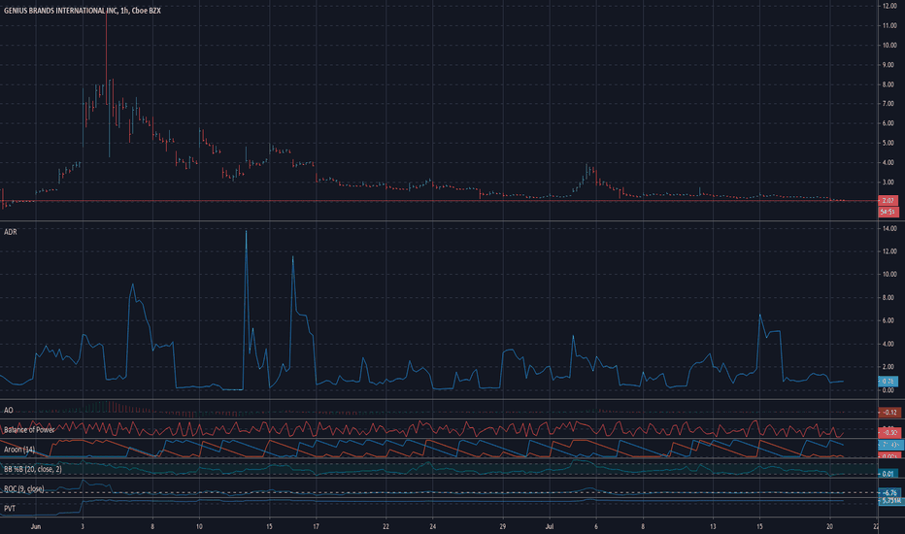
Task: Select the BB %B (20, close, 2) label
Action: click(32, 469)
